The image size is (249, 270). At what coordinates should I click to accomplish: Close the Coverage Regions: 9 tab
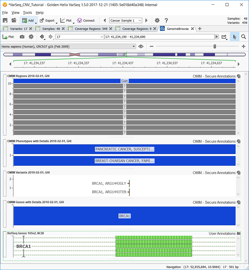pyautogui.click(x=155, y=29)
